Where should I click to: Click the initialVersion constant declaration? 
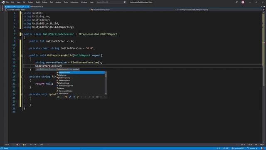62,48
